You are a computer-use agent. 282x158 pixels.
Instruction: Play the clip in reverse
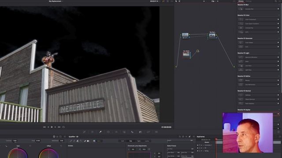48,127
